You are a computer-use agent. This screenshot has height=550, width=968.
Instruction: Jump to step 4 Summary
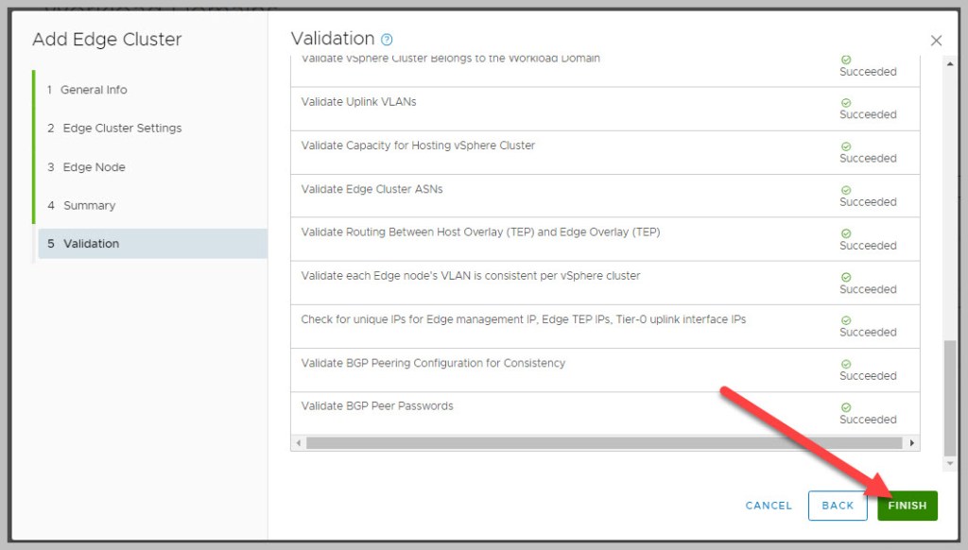click(89, 205)
